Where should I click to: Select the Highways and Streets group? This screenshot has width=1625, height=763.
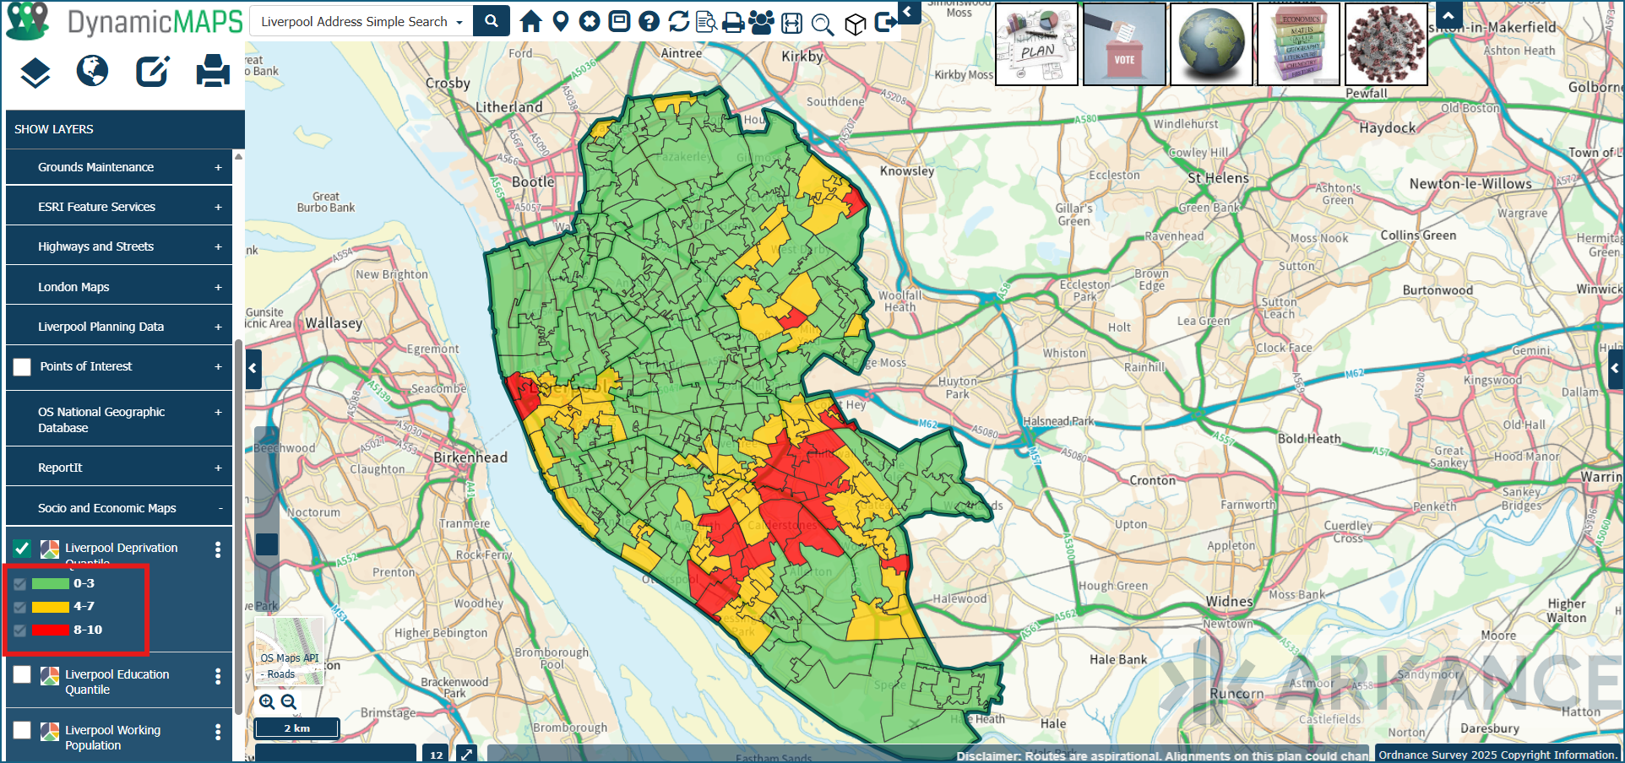119,246
